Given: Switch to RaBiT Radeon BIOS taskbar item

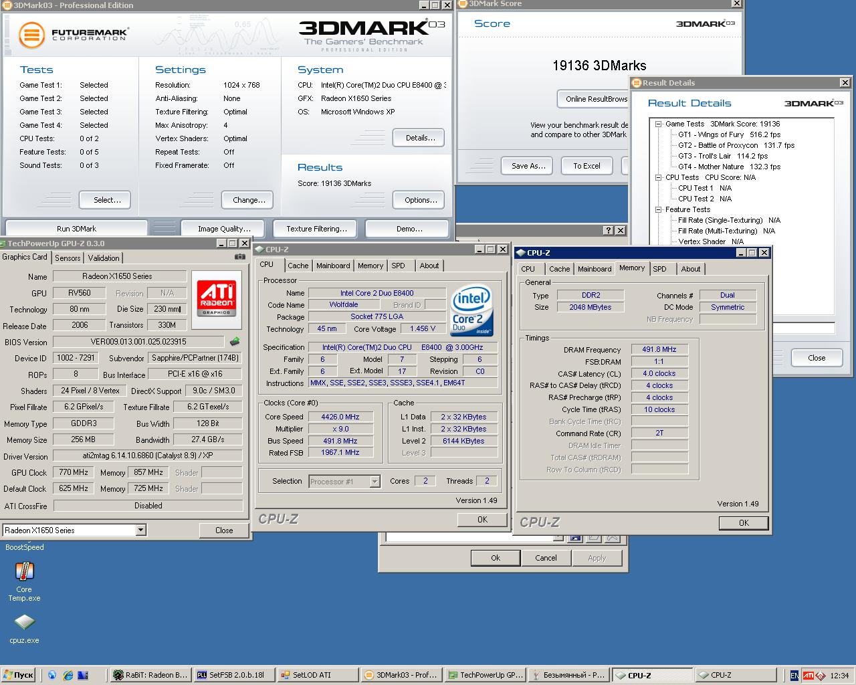Looking at the screenshot, I should [151, 675].
